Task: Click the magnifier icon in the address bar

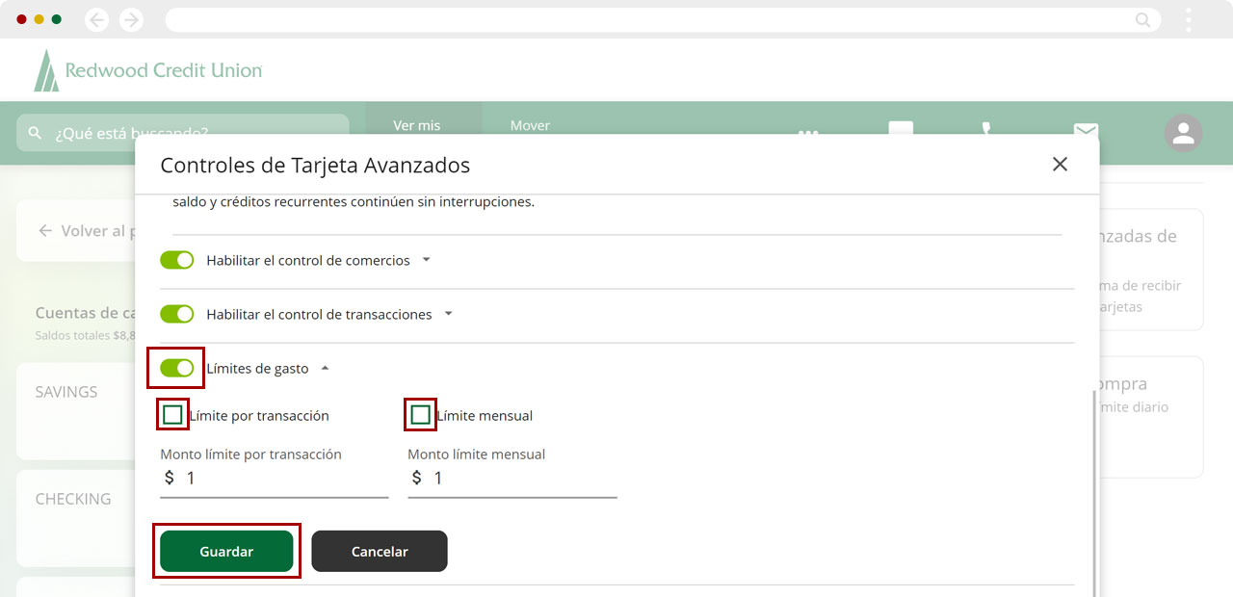Action: click(x=1142, y=19)
